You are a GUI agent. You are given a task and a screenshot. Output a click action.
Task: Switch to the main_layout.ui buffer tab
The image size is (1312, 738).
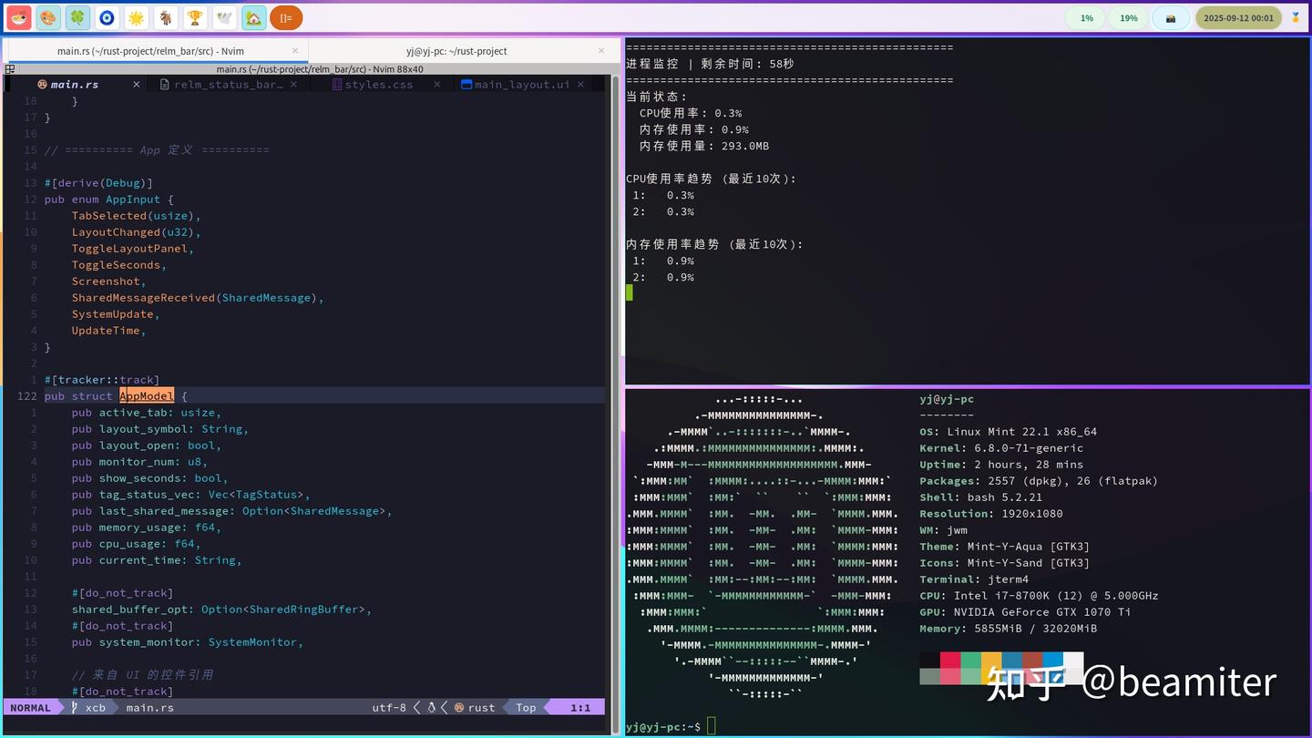click(519, 84)
